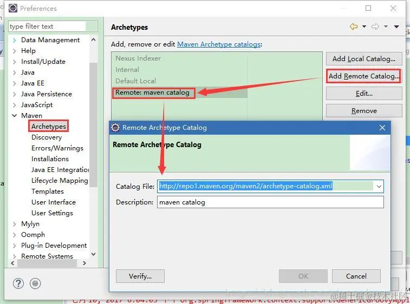Select Archetypes under Maven

tap(49, 127)
